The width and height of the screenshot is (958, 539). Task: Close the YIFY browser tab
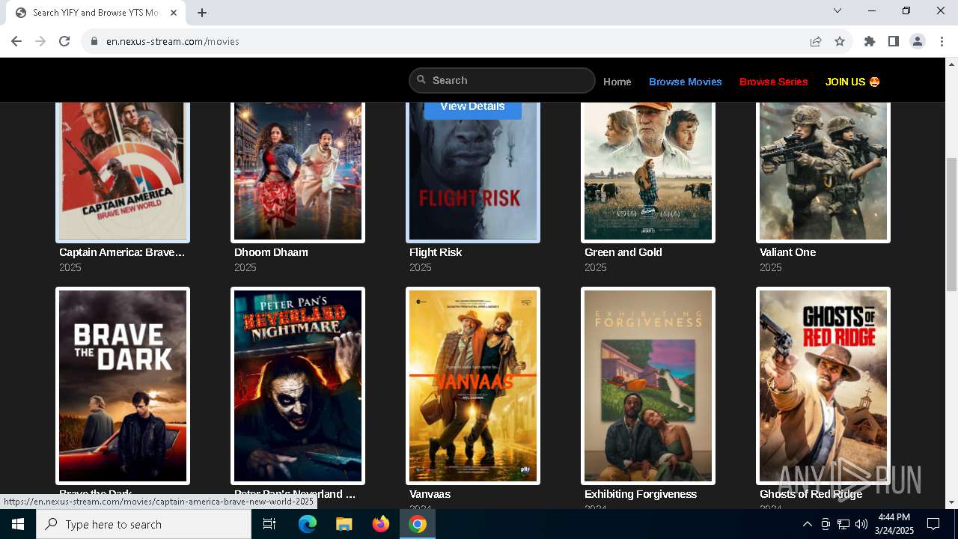click(x=174, y=13)
